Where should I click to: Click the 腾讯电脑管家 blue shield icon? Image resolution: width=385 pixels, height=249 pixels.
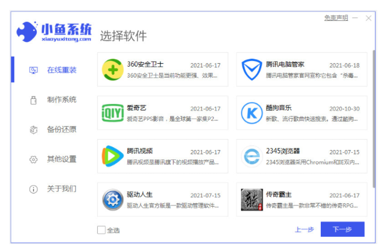[252, 69]
